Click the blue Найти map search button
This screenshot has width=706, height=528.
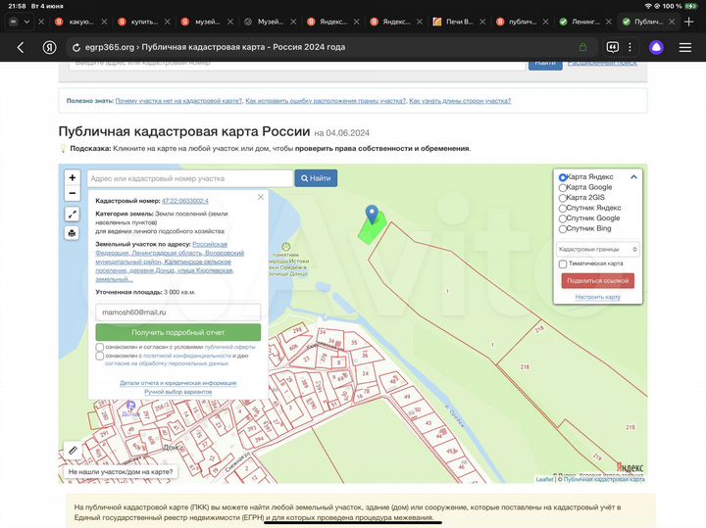316,178
